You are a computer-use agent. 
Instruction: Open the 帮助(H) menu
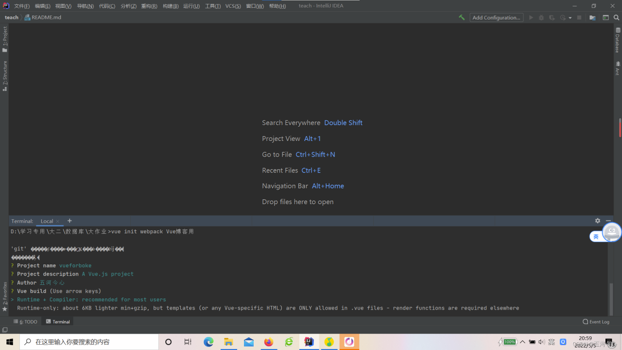[x=277, y=6]
